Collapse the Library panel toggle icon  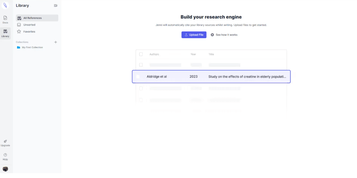[x=56, y=6]
